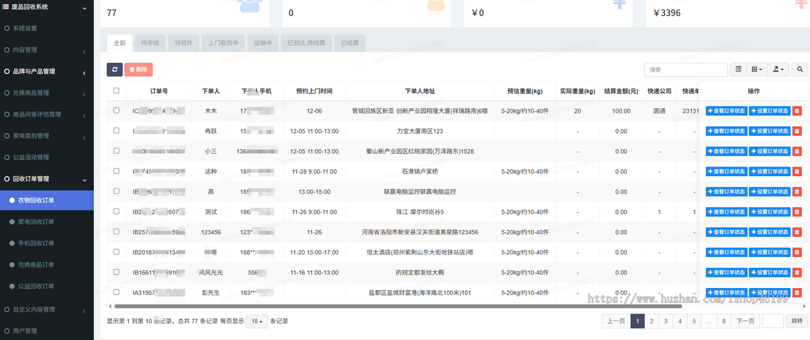Expand 家电类别管理 menu in sidebar
This screenshot has height=340, width=810.
[x=47, y=136]
